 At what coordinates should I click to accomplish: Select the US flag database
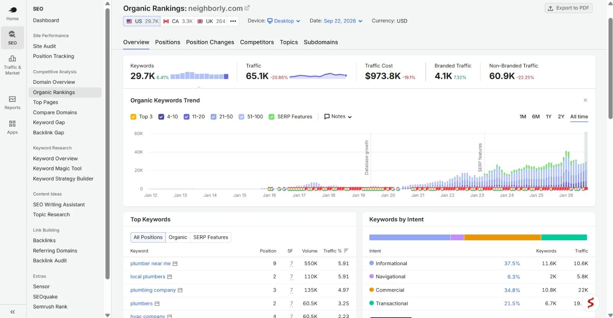coord(142,21)
